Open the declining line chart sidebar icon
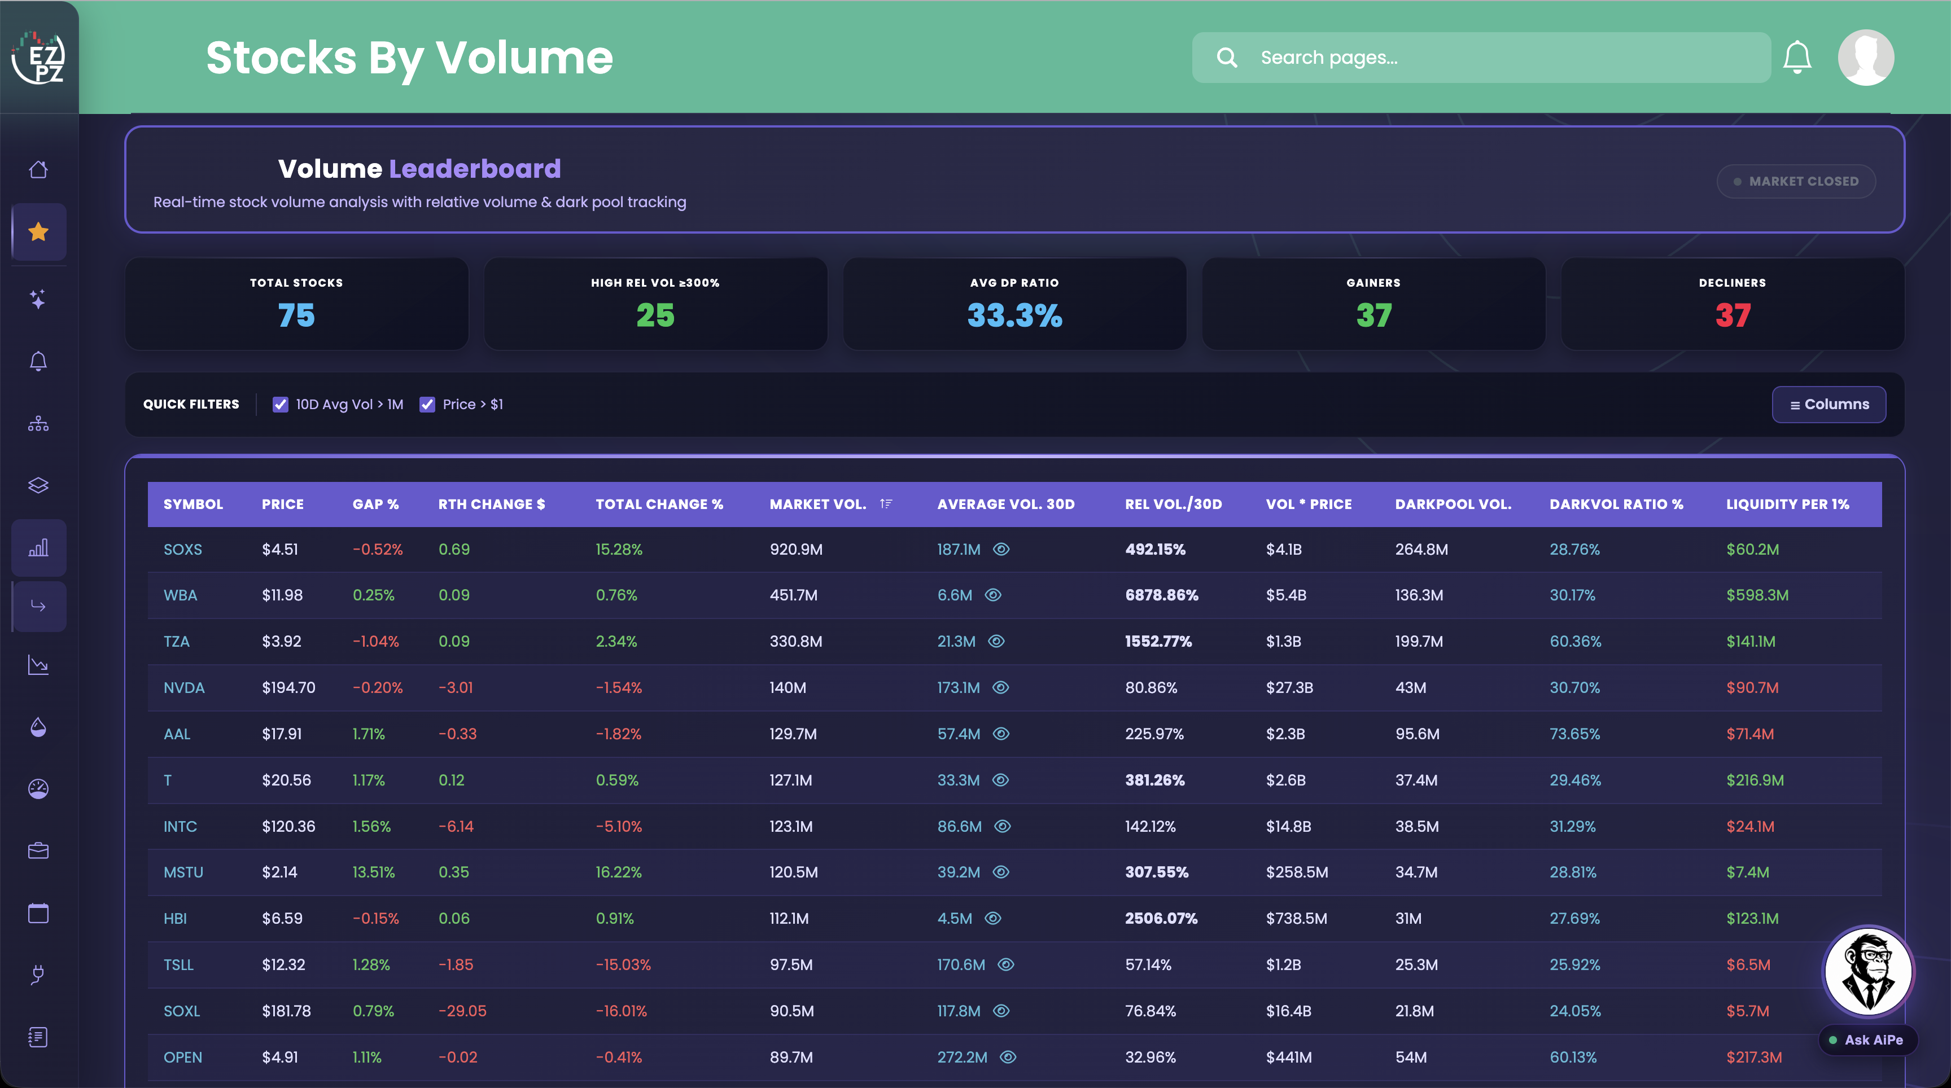 (38, 665)
